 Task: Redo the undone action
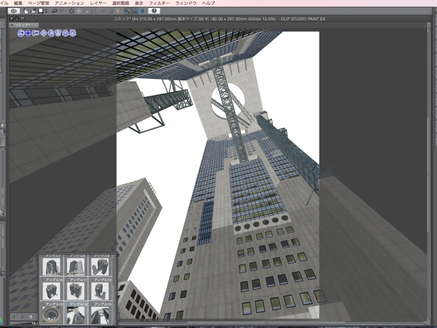[x=62, y=11]
